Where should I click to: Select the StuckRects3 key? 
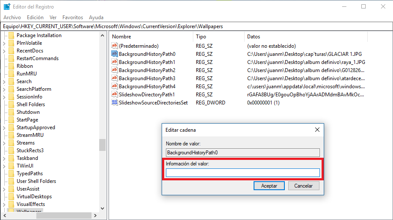(30, 150)
